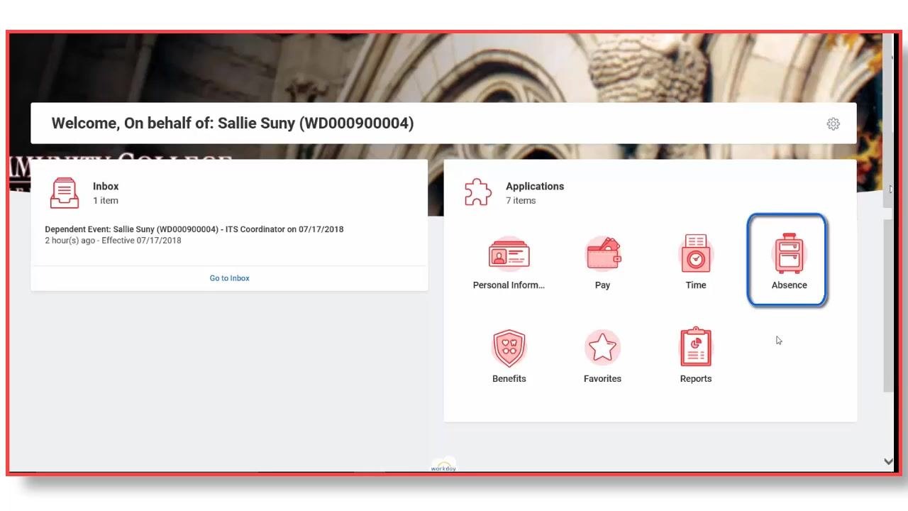The height and width of the screenshot is (511, 908).
Task: Open the Personal Information application
Action: point(509,261)
